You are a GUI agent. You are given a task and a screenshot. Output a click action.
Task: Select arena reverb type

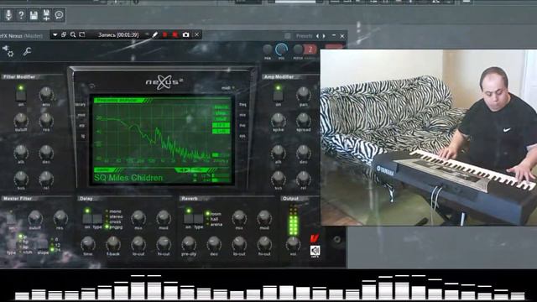(214, 224)
